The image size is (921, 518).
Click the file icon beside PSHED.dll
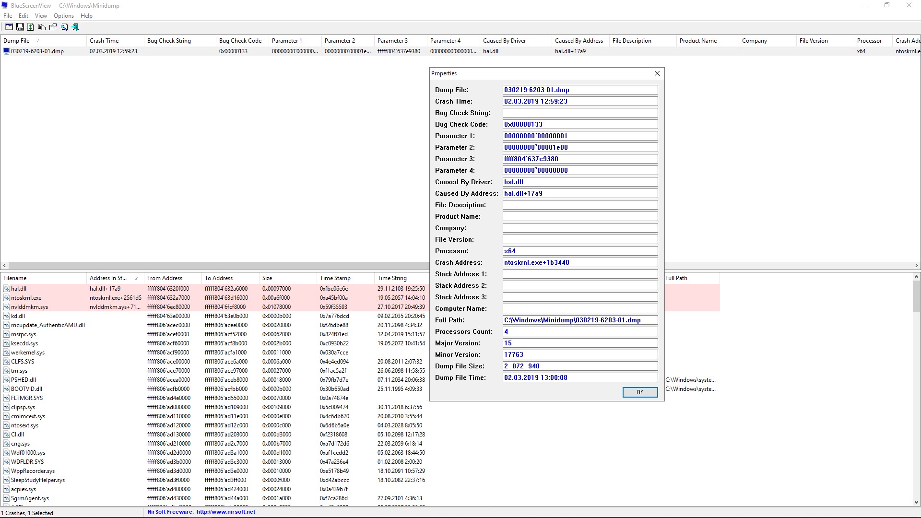point(6,380)
